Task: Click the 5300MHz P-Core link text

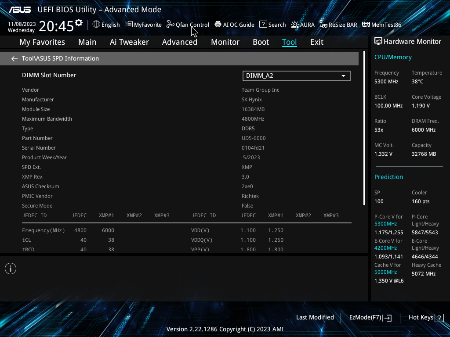Action: tap(385, 224)
